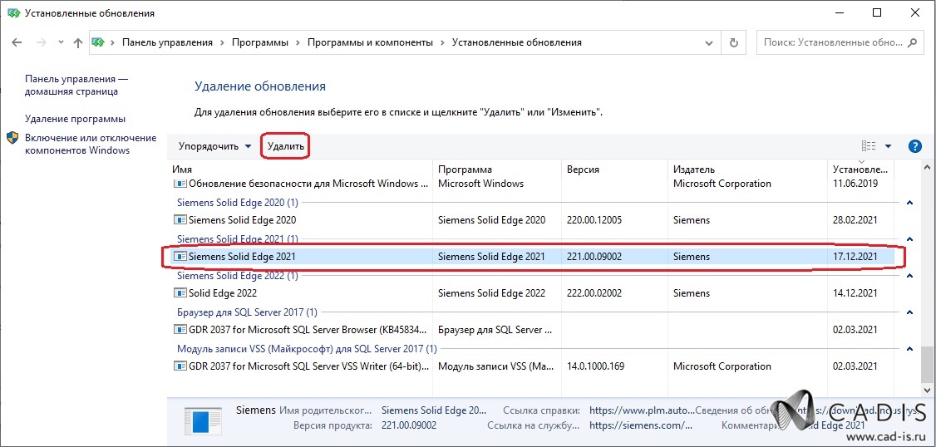Open view options dropdown arrow
Viewport: 936px width, 447px height.
[x=888, y=146]
